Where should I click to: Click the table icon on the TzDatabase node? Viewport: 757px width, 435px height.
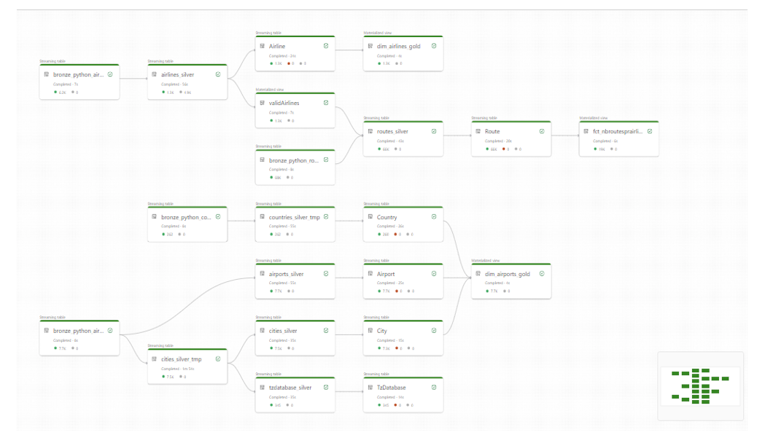[x=370, y=387]
